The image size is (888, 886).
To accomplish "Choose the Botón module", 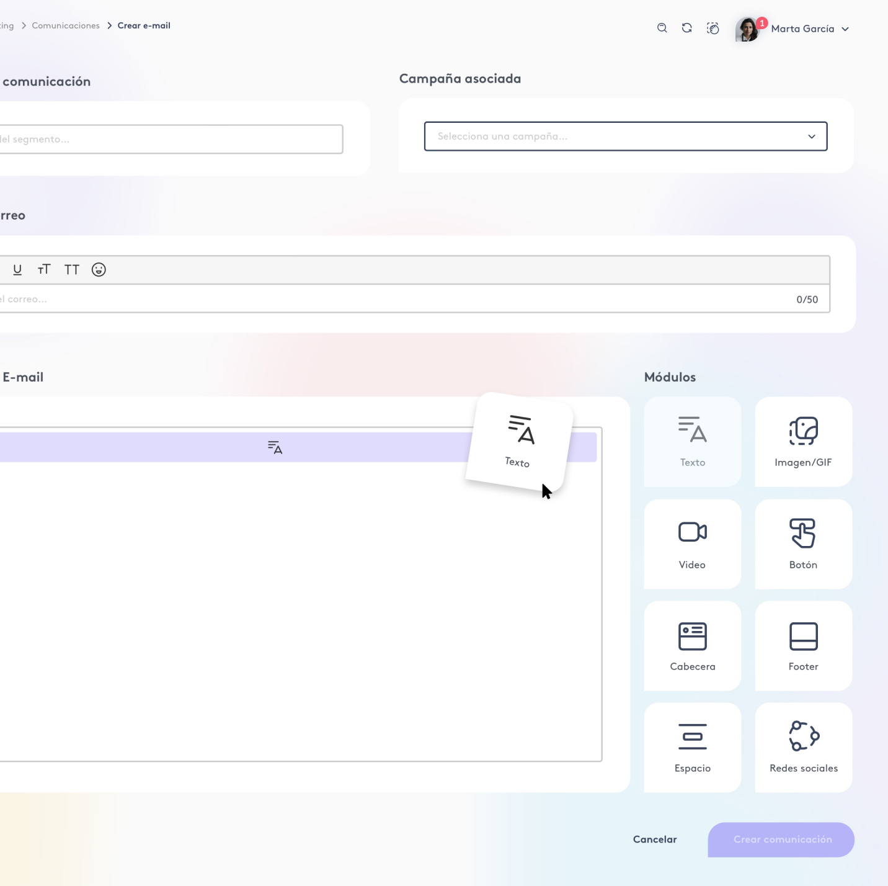I will (x=803, y=544).
